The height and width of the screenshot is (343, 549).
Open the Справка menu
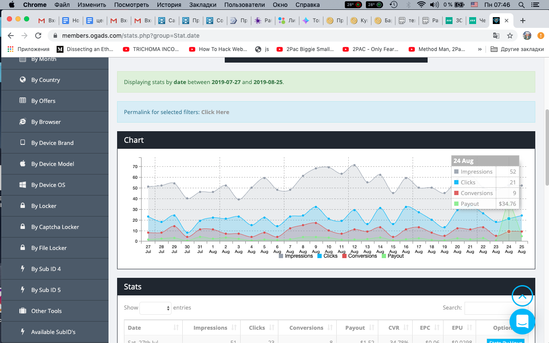pos(308,5)
